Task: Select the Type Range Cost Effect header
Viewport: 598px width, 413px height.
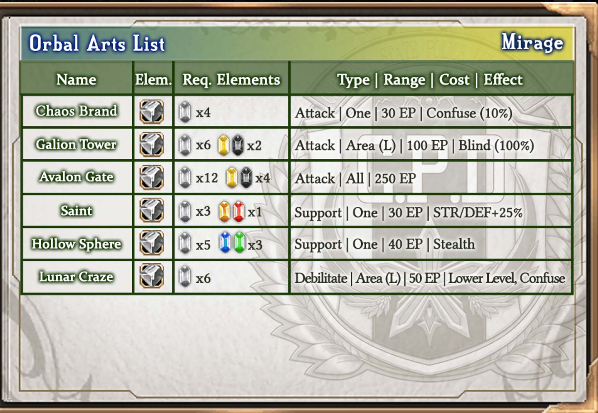Action: 430,80
